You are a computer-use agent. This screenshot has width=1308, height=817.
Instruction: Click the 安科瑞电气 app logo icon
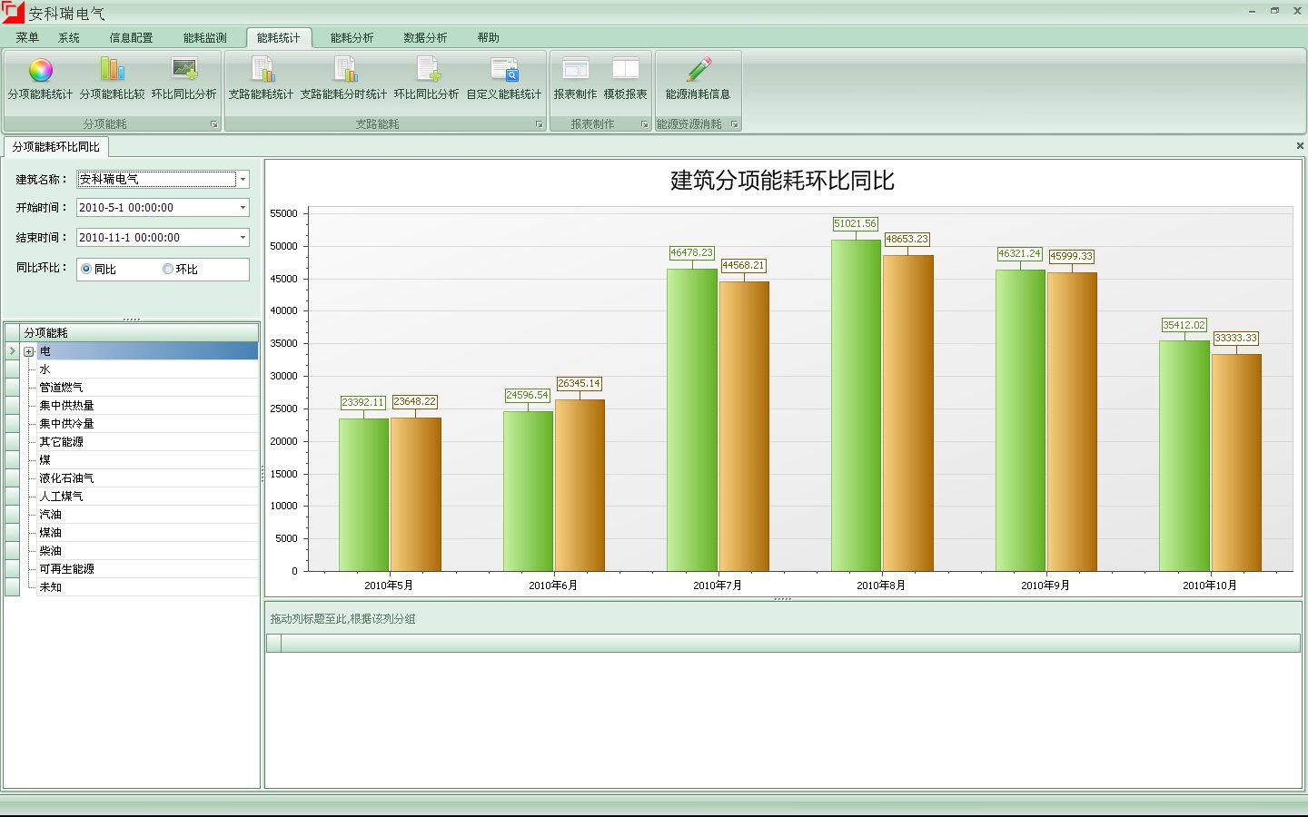pos(13,12)
